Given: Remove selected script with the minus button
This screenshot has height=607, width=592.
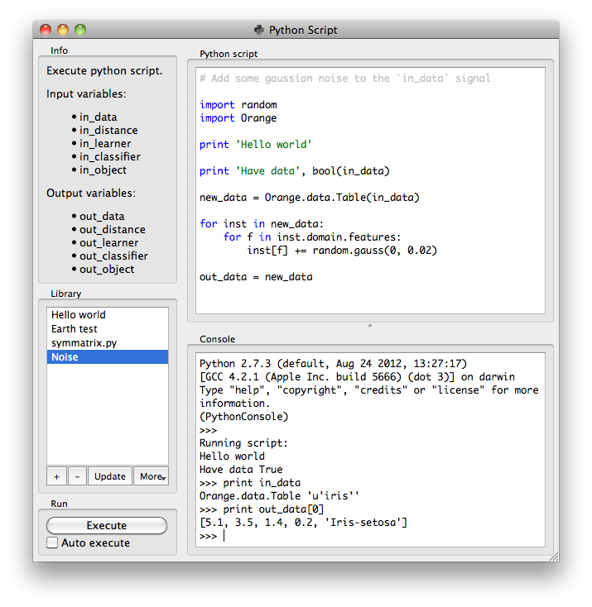Looking at the screenshot, I should coord(77,476).
